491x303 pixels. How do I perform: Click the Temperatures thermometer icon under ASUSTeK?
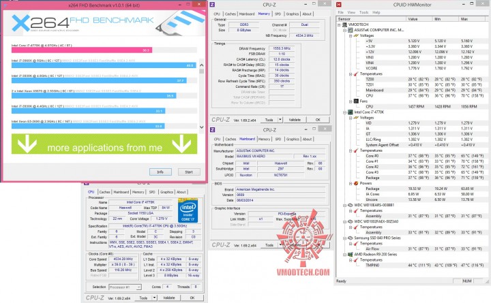[356, 74]
